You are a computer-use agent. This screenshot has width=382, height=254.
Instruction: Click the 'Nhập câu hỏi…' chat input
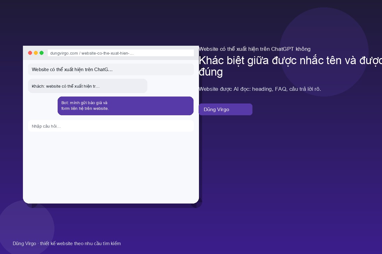click(x=111, y=126)
